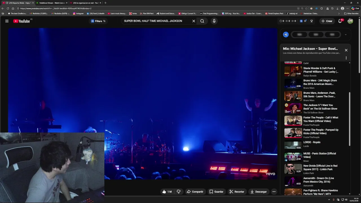
Task: Close the Mix playlist panel
Action: pyautogui.click(x=346, y=50)
